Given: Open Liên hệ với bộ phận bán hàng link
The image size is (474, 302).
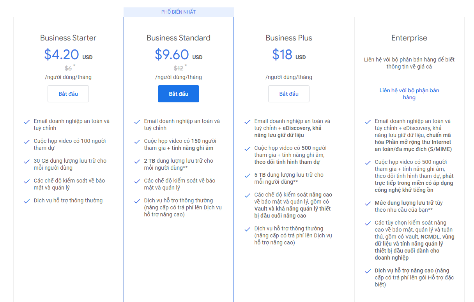Looking at the screenshot, I should pyautogui.click(x=409, y=94).
